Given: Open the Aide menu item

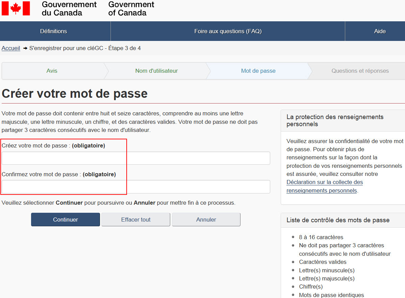Looking at the screenshot, I should (380, 31).
